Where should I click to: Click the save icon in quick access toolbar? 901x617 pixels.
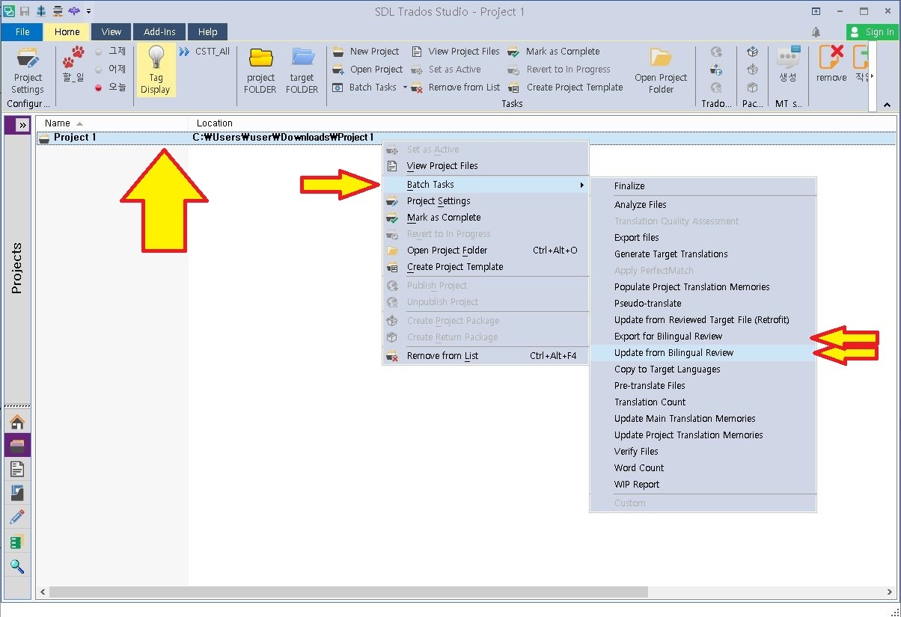tap(25, 11)
